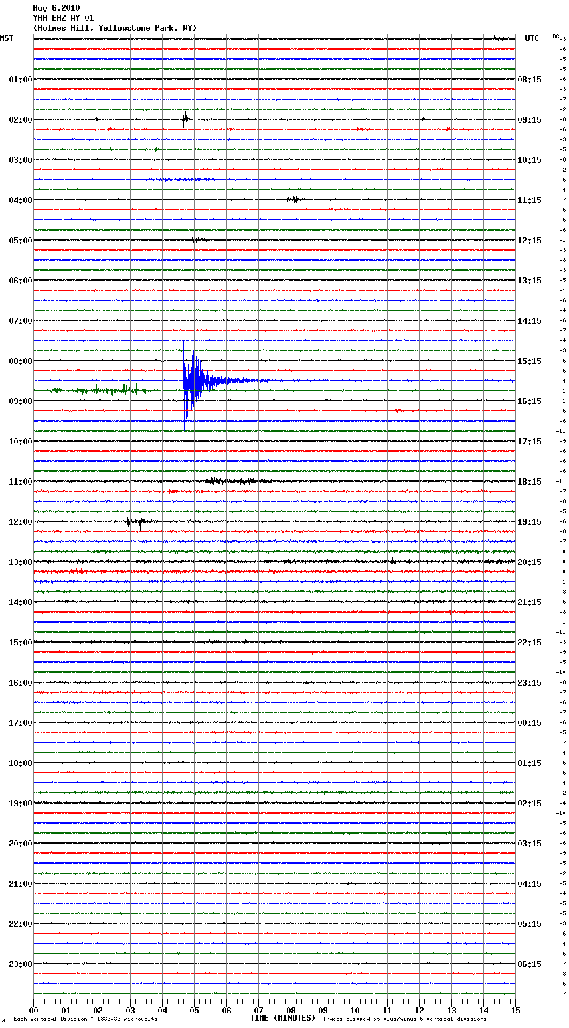Viewport: 569px width, 1028px height.
Task: Select the 12:00 MST time label
Action: pos(20,522)
